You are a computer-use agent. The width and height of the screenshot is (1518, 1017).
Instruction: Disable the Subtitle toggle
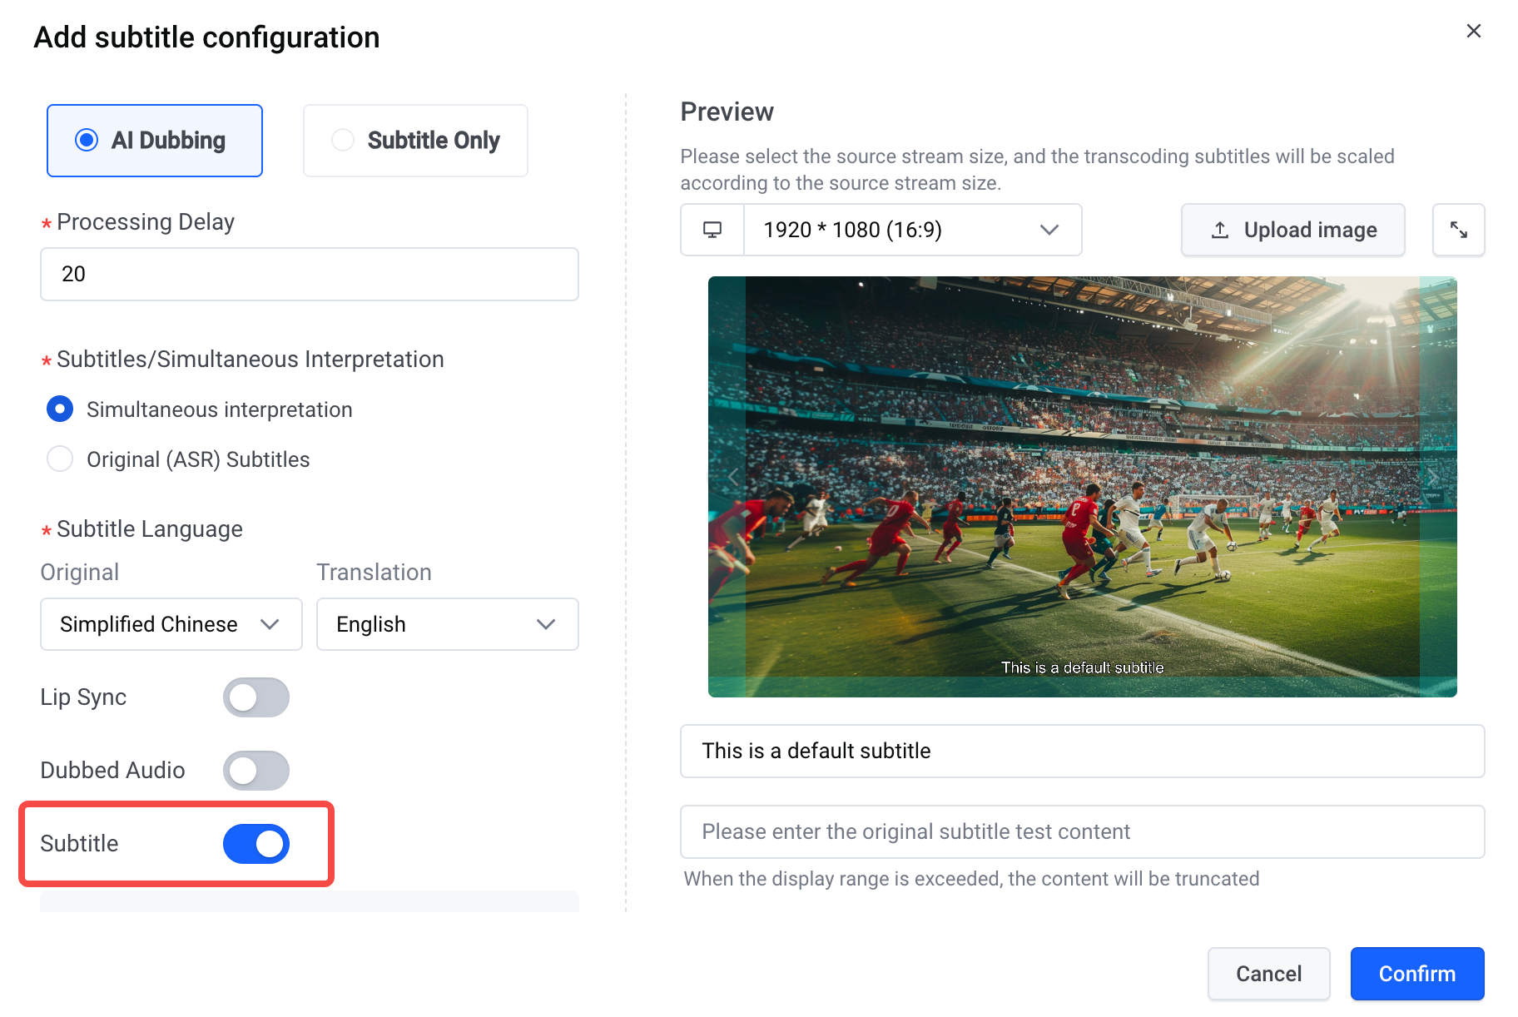255,844
